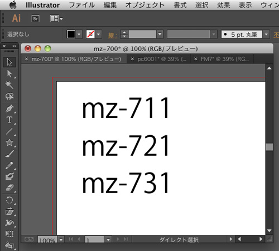Select the Paintbrush tool
This screenshot has width=279, height=251.
[9, 154]
